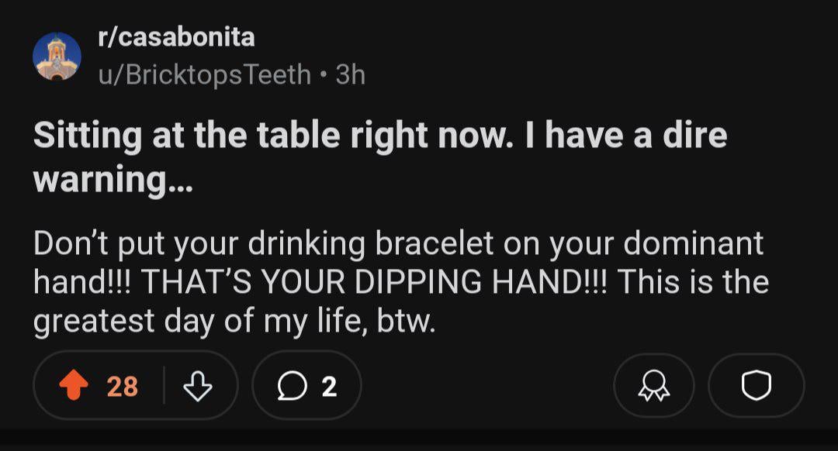Click the vote score showing 28
838x451 pixels.
click(x=122, y=386)
